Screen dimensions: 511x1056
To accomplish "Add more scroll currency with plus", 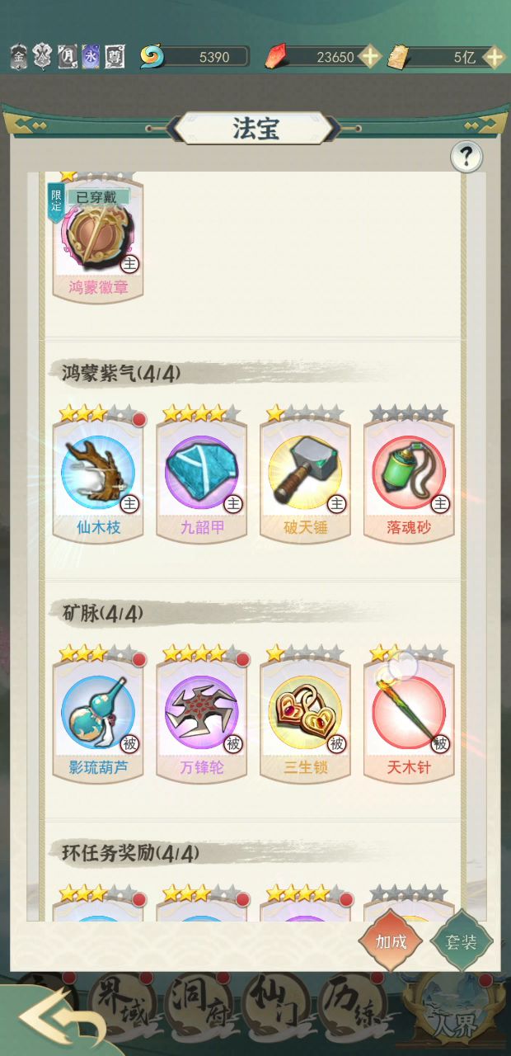I will (495, 57).
